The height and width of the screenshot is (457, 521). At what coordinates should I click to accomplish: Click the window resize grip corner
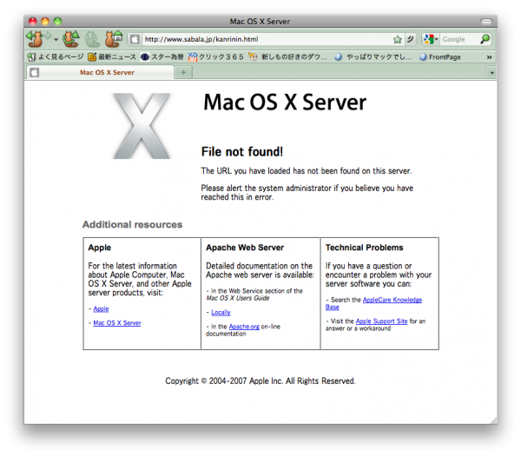493,421
